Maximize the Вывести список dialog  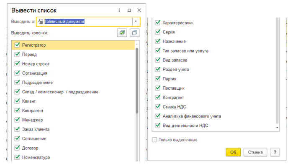pos(129,10)
